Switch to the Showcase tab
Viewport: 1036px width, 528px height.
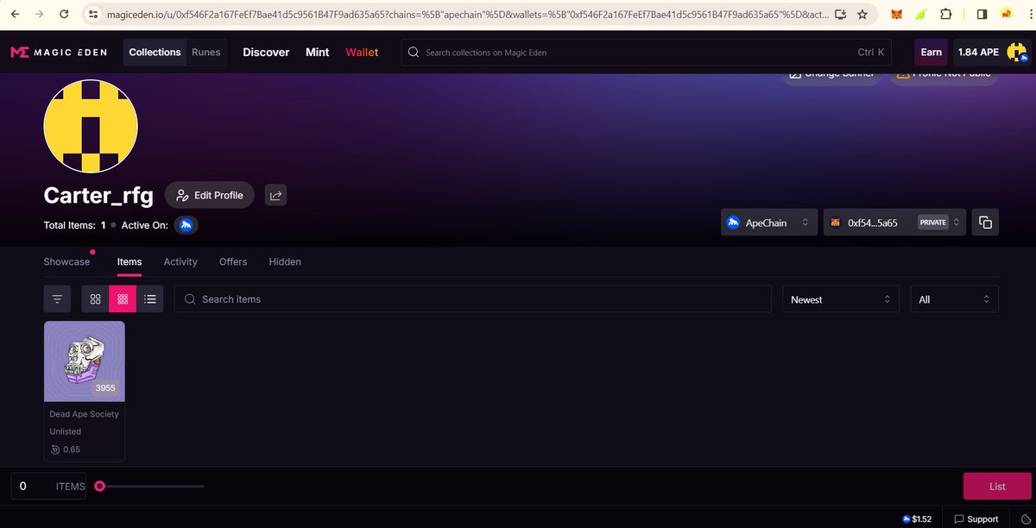[66, 261]
